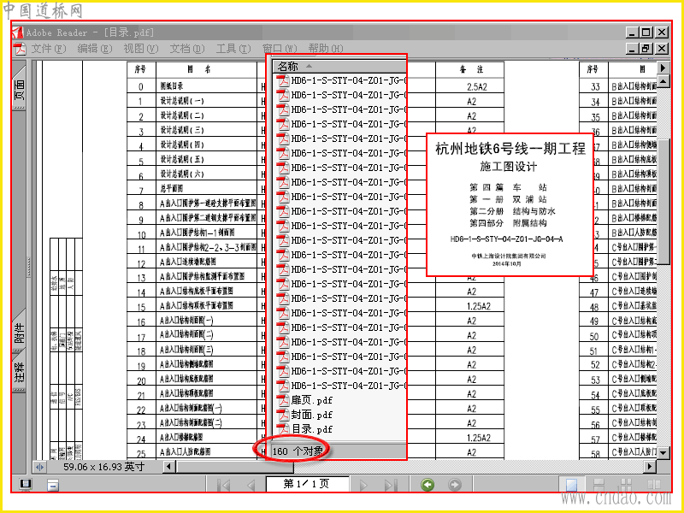Open the 文件(F) menu
This screenshot has height=513, width=684.
(48, 49)
